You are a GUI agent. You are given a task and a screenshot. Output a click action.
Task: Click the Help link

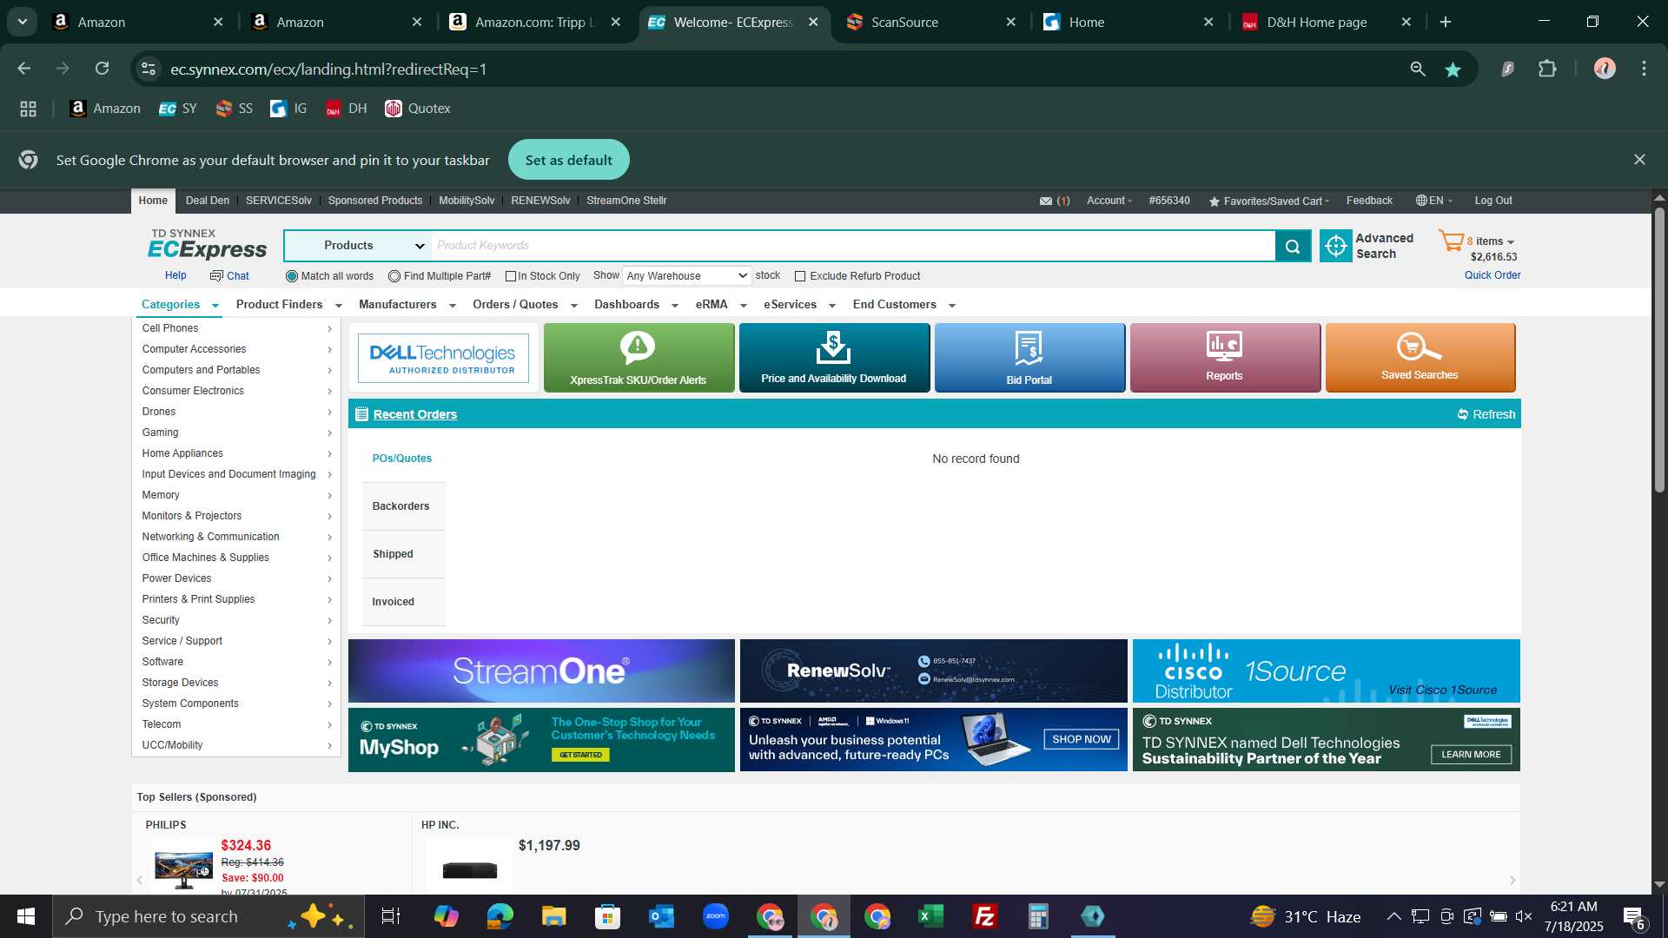pyautogui.click(x=175, y=275)
